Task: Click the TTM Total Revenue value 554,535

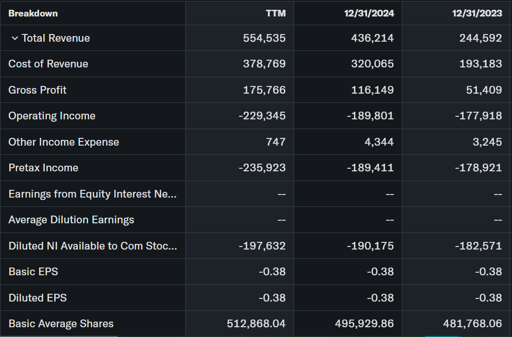Action: coord(264,38)
